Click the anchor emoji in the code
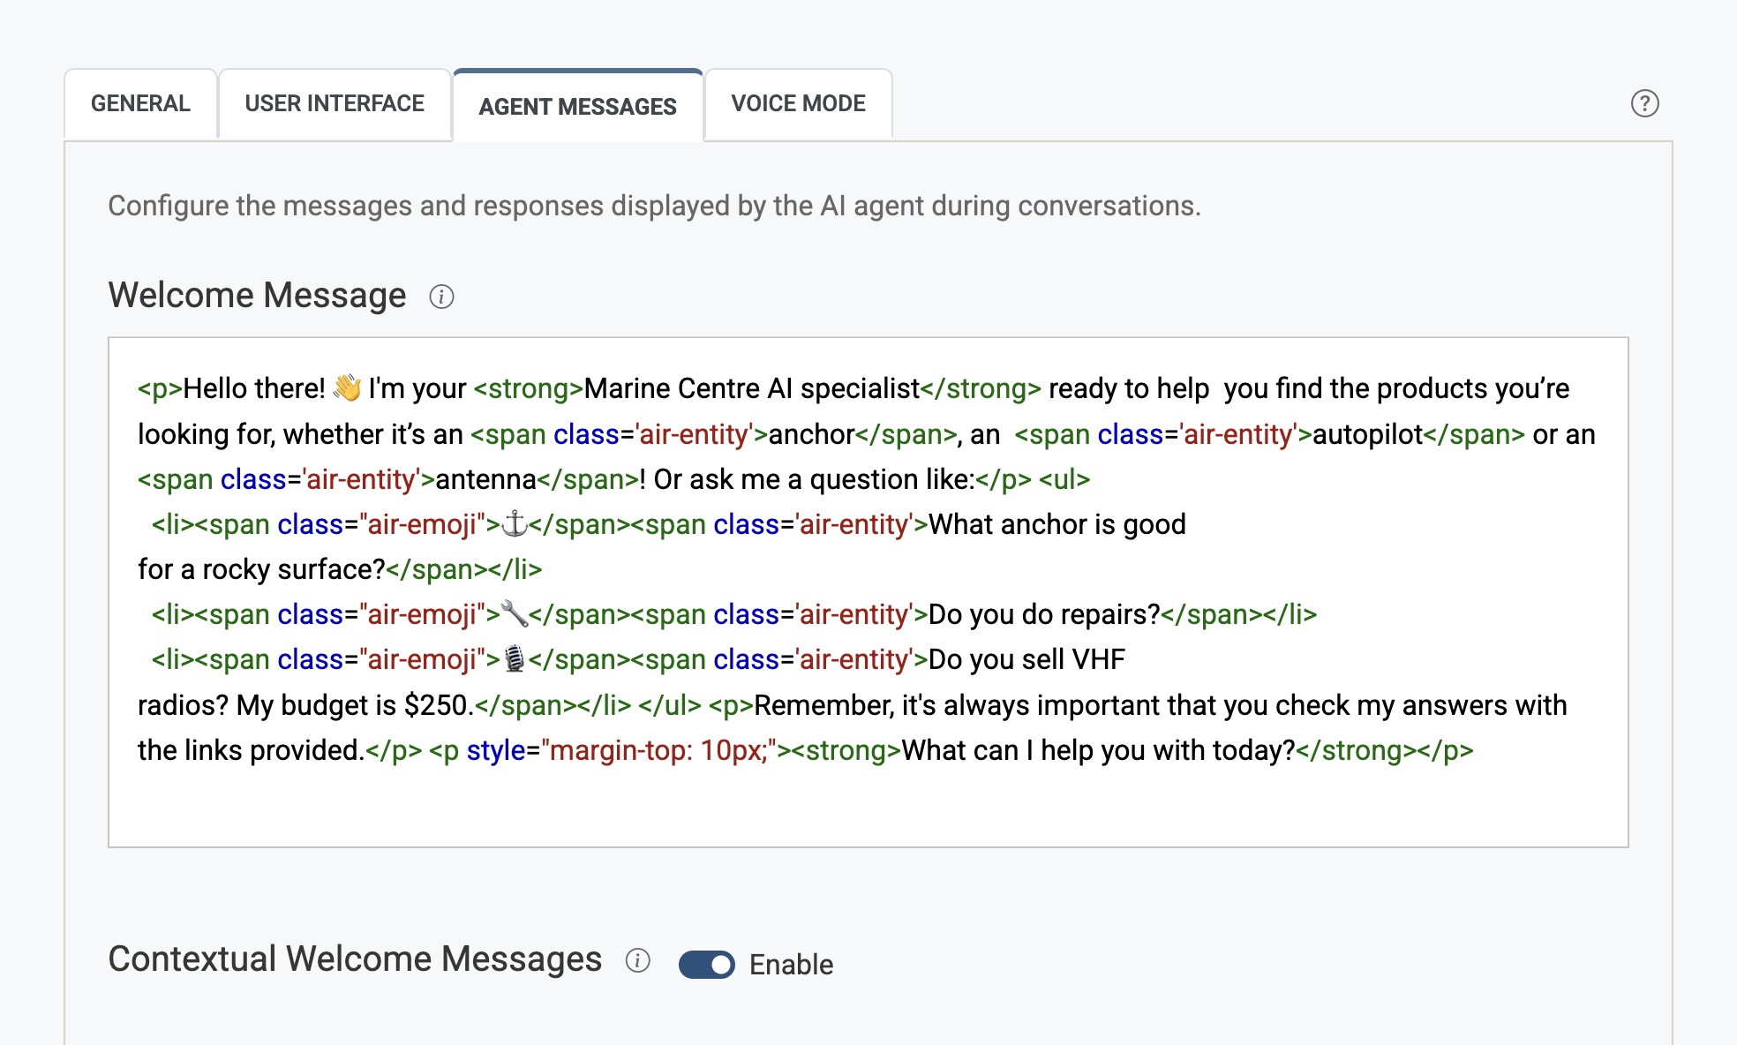Image resolution: width=1737 pixels, height=1045 pixels. [x=514, y=524]
